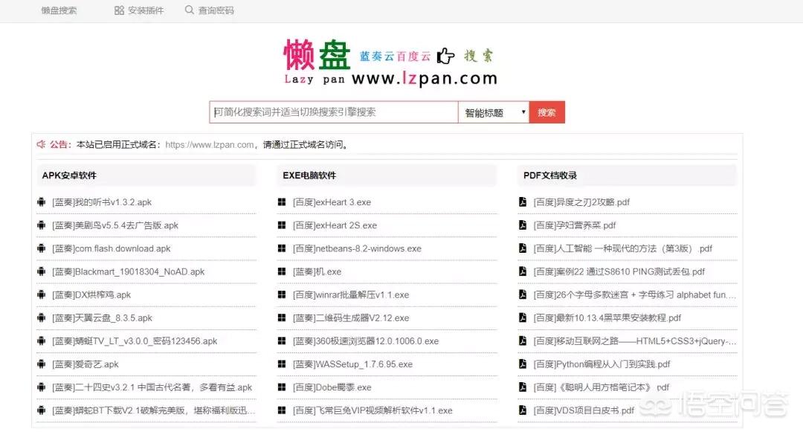Open [百度]案例22 通过S8610 PING测试丢包.pdf
This screenshot has width=803, height=432.
(619, 272)
